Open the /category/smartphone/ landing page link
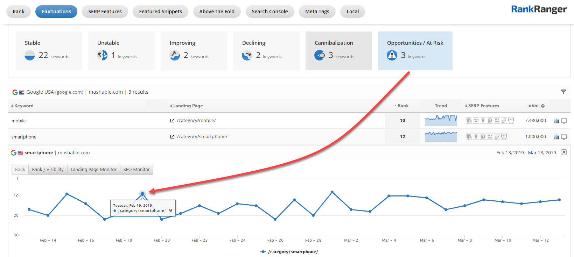 point(202,137)
